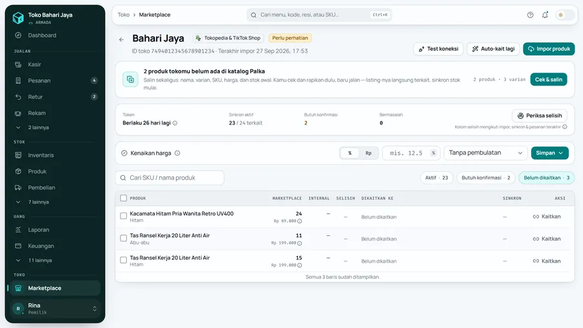Click Kaitkan for Tas Ransel Hitam
The width and height of the screenshot is (583, 328).
coord(547,261)
